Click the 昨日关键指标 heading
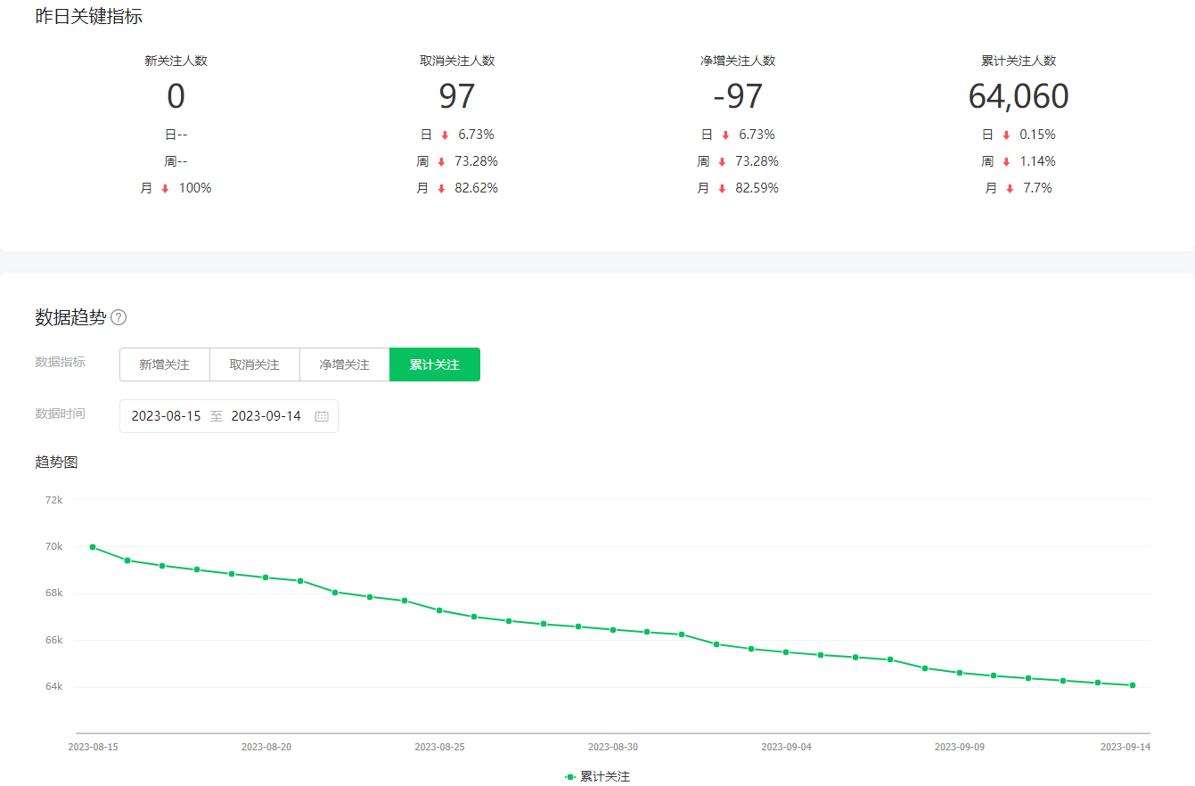Image resolution: width=1195 pixels, height=786 pixels. point(89,16)
